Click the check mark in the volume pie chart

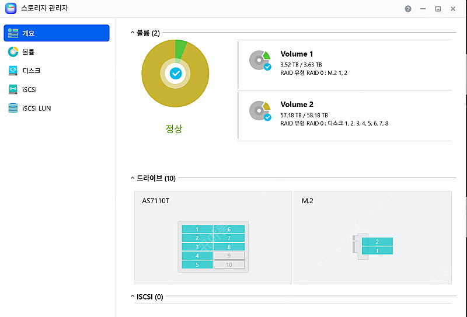point(176,74)
